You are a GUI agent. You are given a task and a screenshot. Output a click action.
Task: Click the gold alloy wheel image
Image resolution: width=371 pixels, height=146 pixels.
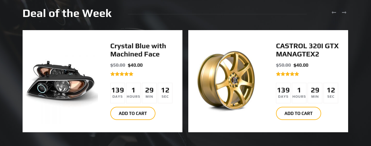coord(225,81)
